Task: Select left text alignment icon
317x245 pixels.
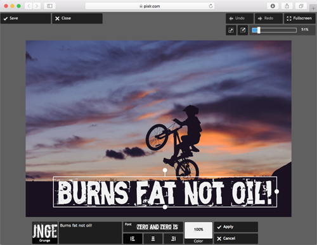Action: click(x=133, y=239)
